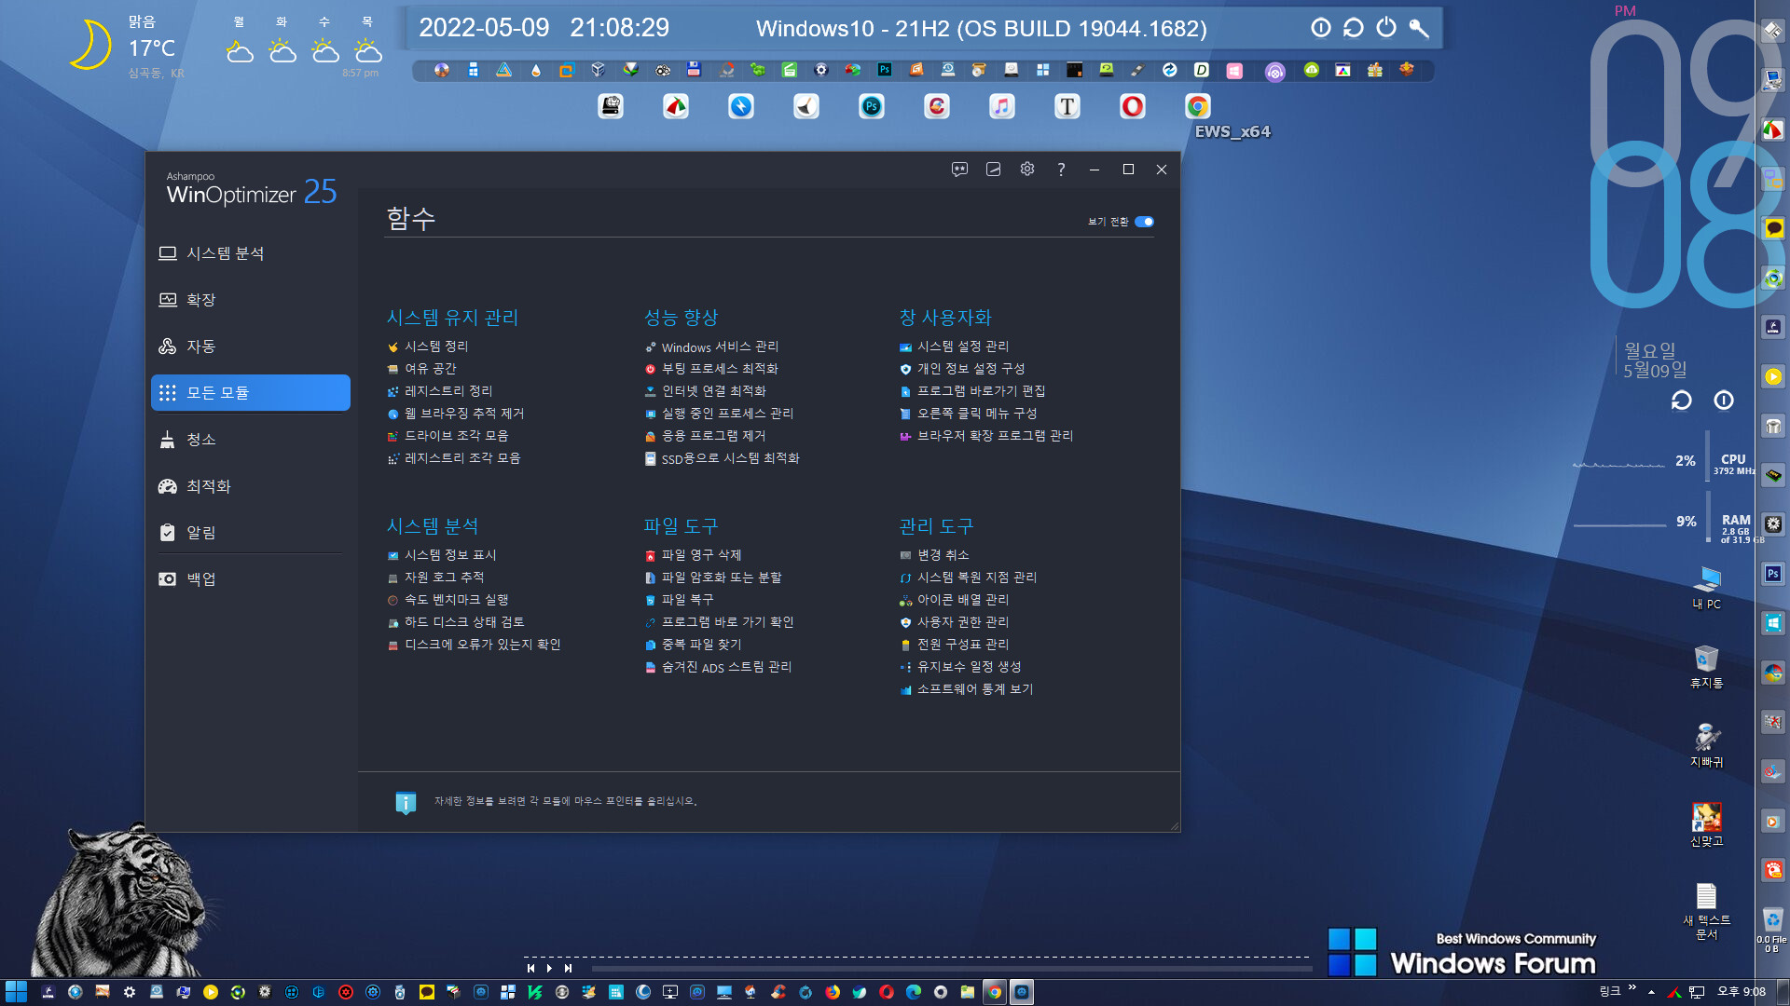Open 자원 호그 추적 module
The height and width of the screenshot is (1006, 1790).
pos(435,578)
